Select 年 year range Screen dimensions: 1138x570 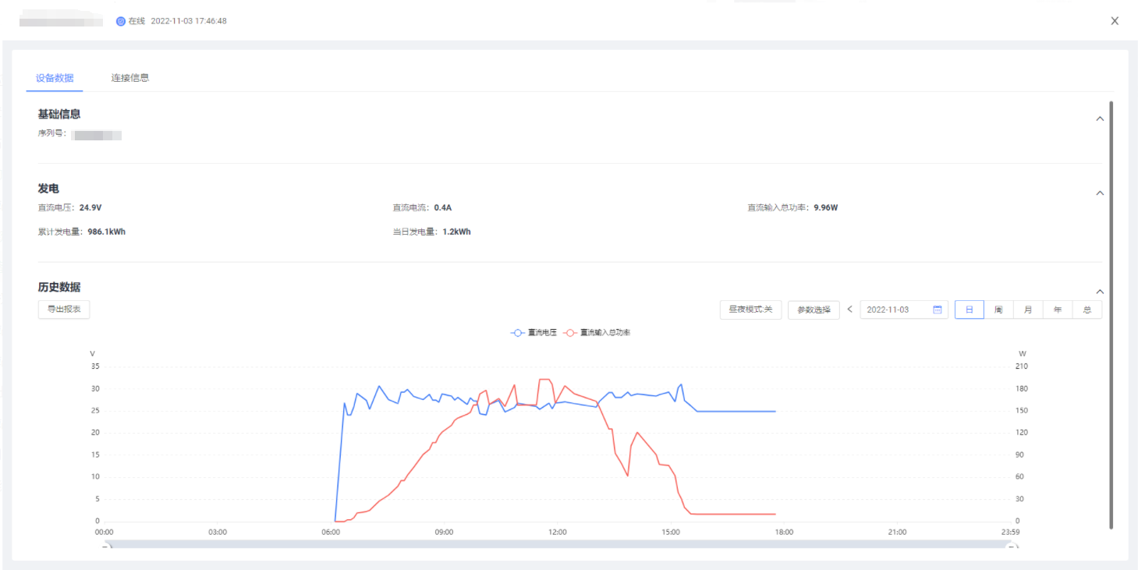point(1058,310)
